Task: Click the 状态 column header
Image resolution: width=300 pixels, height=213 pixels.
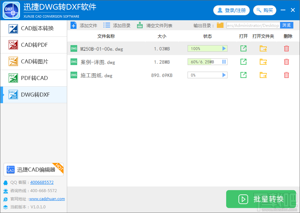Action: pos(208,36)
